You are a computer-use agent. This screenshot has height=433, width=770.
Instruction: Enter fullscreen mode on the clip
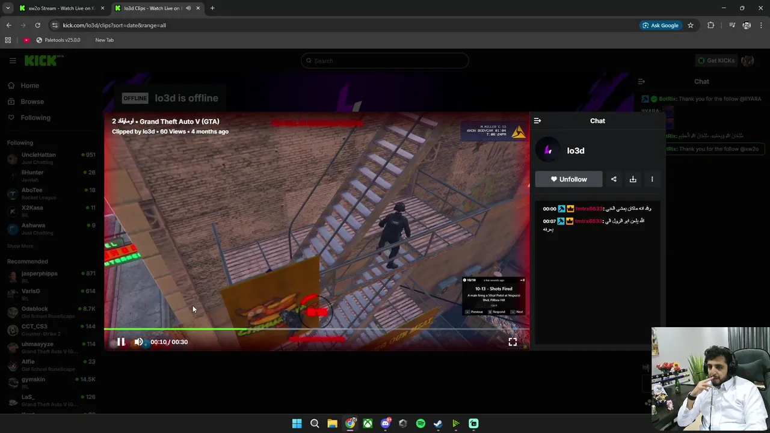tap(513, 342)
